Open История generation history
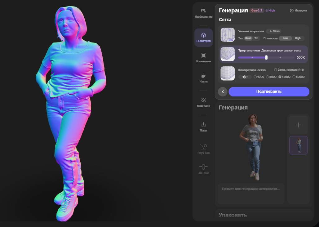 click(x=299, y=10)
